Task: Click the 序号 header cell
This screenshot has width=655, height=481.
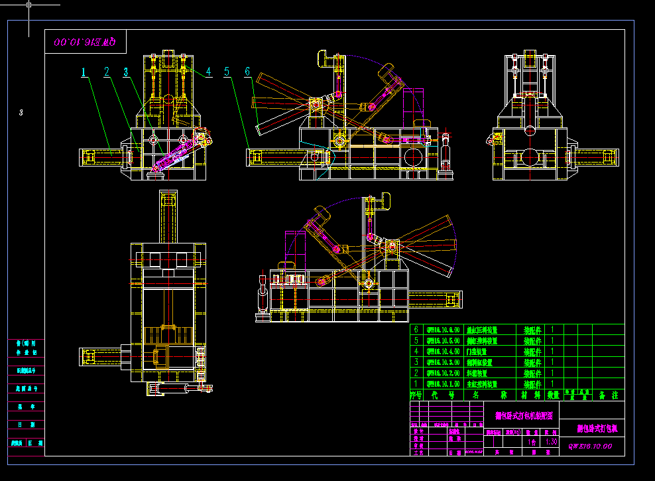Action: point(416,395)
